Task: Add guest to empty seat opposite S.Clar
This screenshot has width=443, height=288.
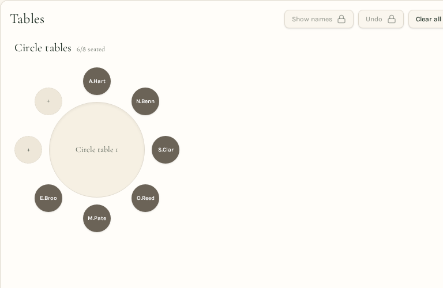Action: [28, 150]
